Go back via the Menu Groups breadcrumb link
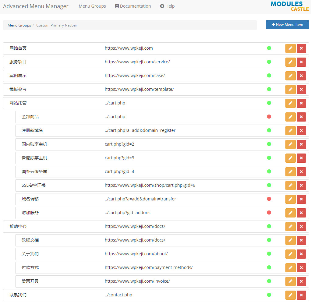311x304 pixels. coord(19,25)
